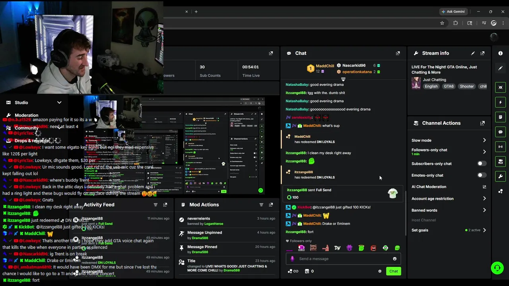Image resolution: width=509 pixels, height=286 pixels.
Task: Click the sidebar notes document icon
Action: pyautogui.click(x=500, y=117)
